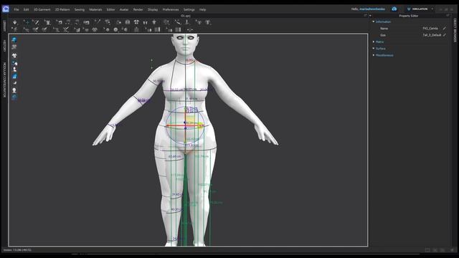Toggle the dim bottom-most icon in viewport sidebar
The width and height of the screenshot is (459, 258).
pos(14,97)
